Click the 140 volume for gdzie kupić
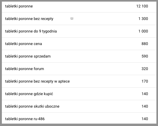This screenshot has height=126, width=158. pos(145,94)
